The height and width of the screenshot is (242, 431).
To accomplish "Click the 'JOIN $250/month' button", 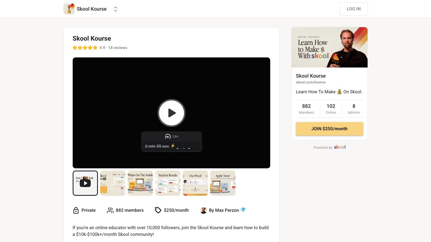I will click(x=329, y=129).
